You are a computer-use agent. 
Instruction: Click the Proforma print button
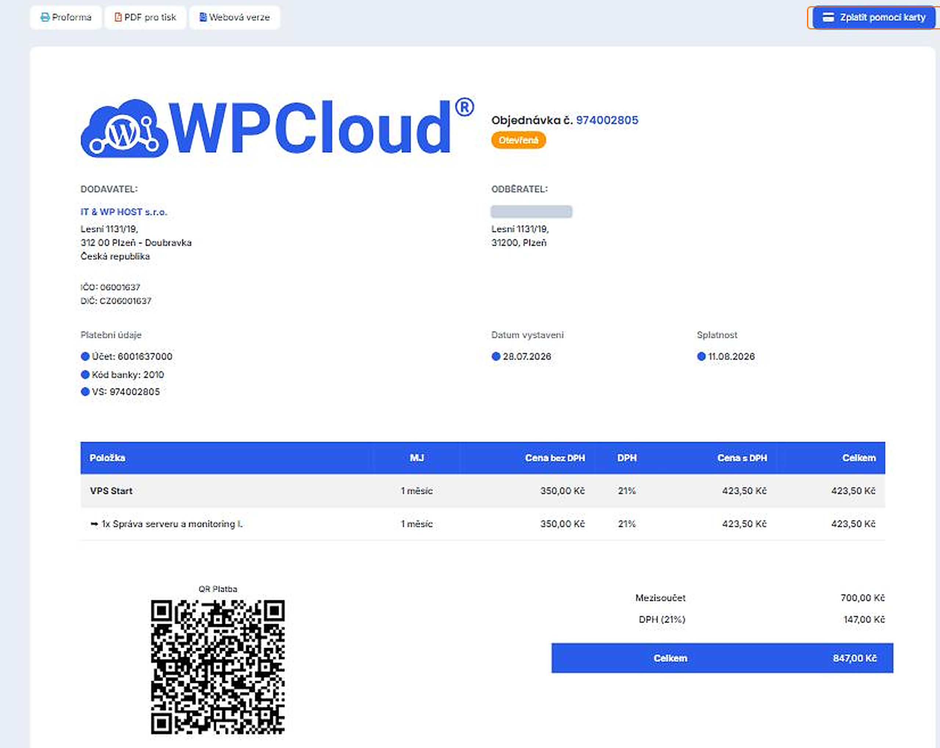coord(66,17)
